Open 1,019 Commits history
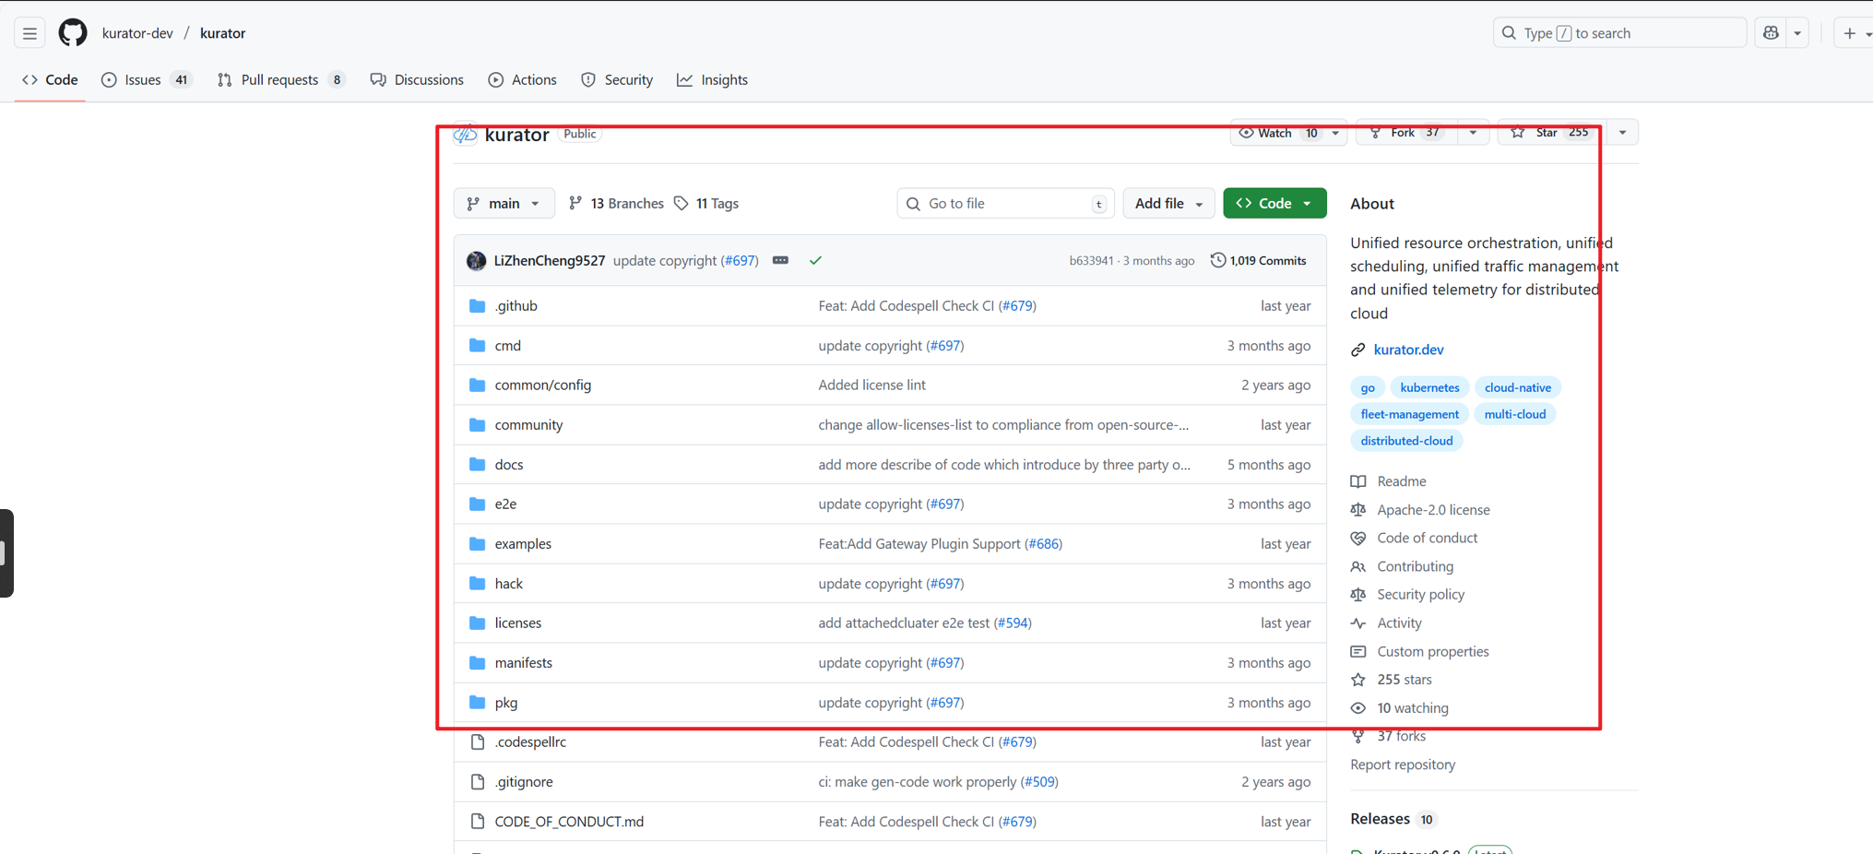Viewport: 1873px width, 854px height. [x=1258, y=261]
